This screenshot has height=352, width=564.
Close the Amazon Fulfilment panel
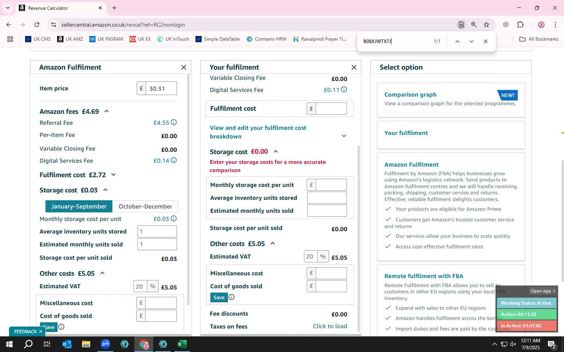tap(184, 67)
